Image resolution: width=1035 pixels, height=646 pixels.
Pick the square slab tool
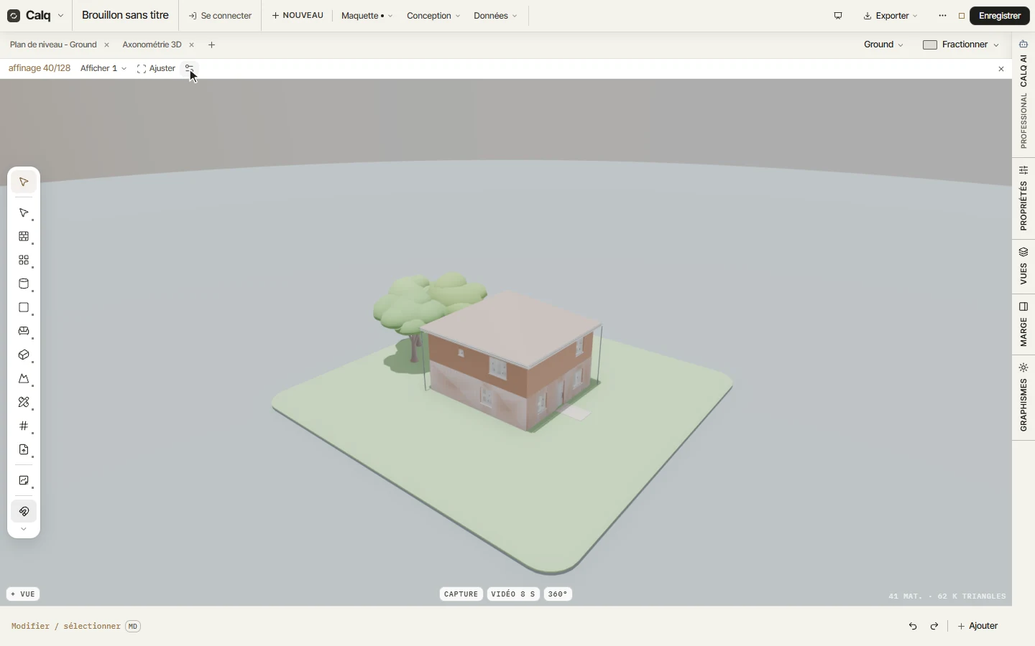[x=24, y=308]
